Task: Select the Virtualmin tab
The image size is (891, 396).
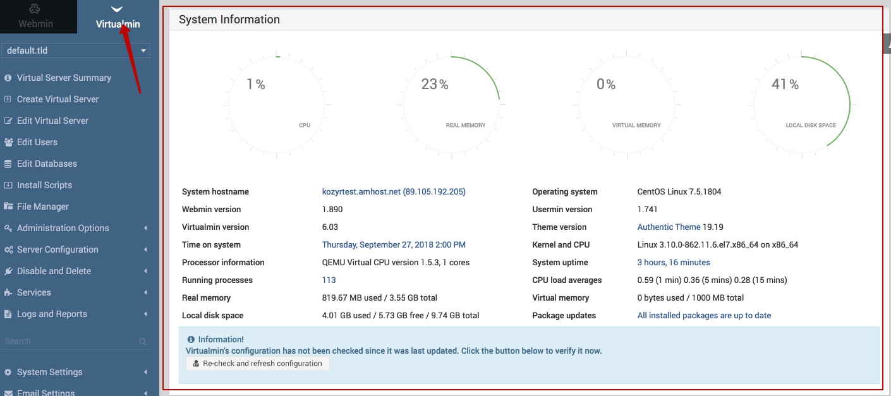Action: (118, 17)
